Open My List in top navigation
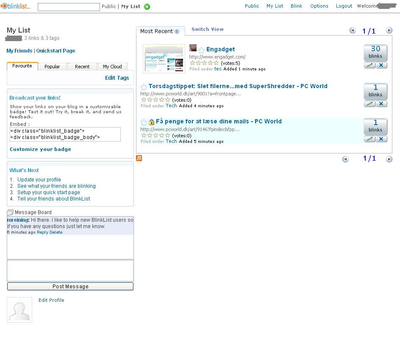This screenshot has height=340, width=400. click(x=275, y=6)
